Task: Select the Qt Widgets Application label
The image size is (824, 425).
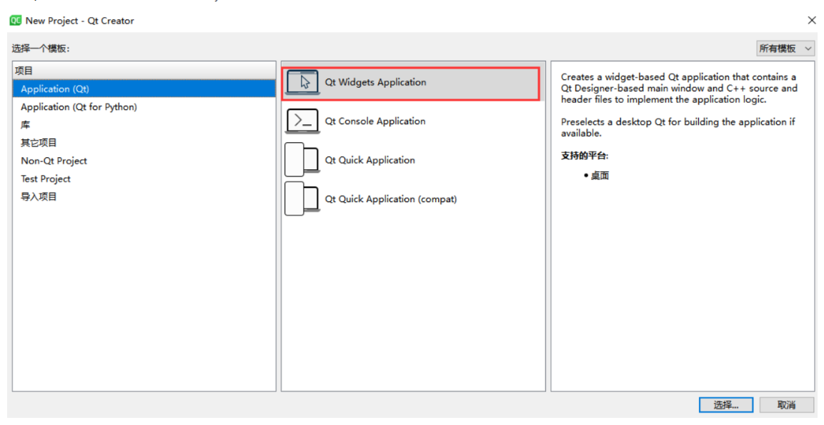Action: pyautogui.click(x=375, y=82)
